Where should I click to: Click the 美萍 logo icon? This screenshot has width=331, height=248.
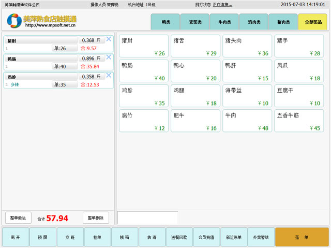tap(14, 21)
